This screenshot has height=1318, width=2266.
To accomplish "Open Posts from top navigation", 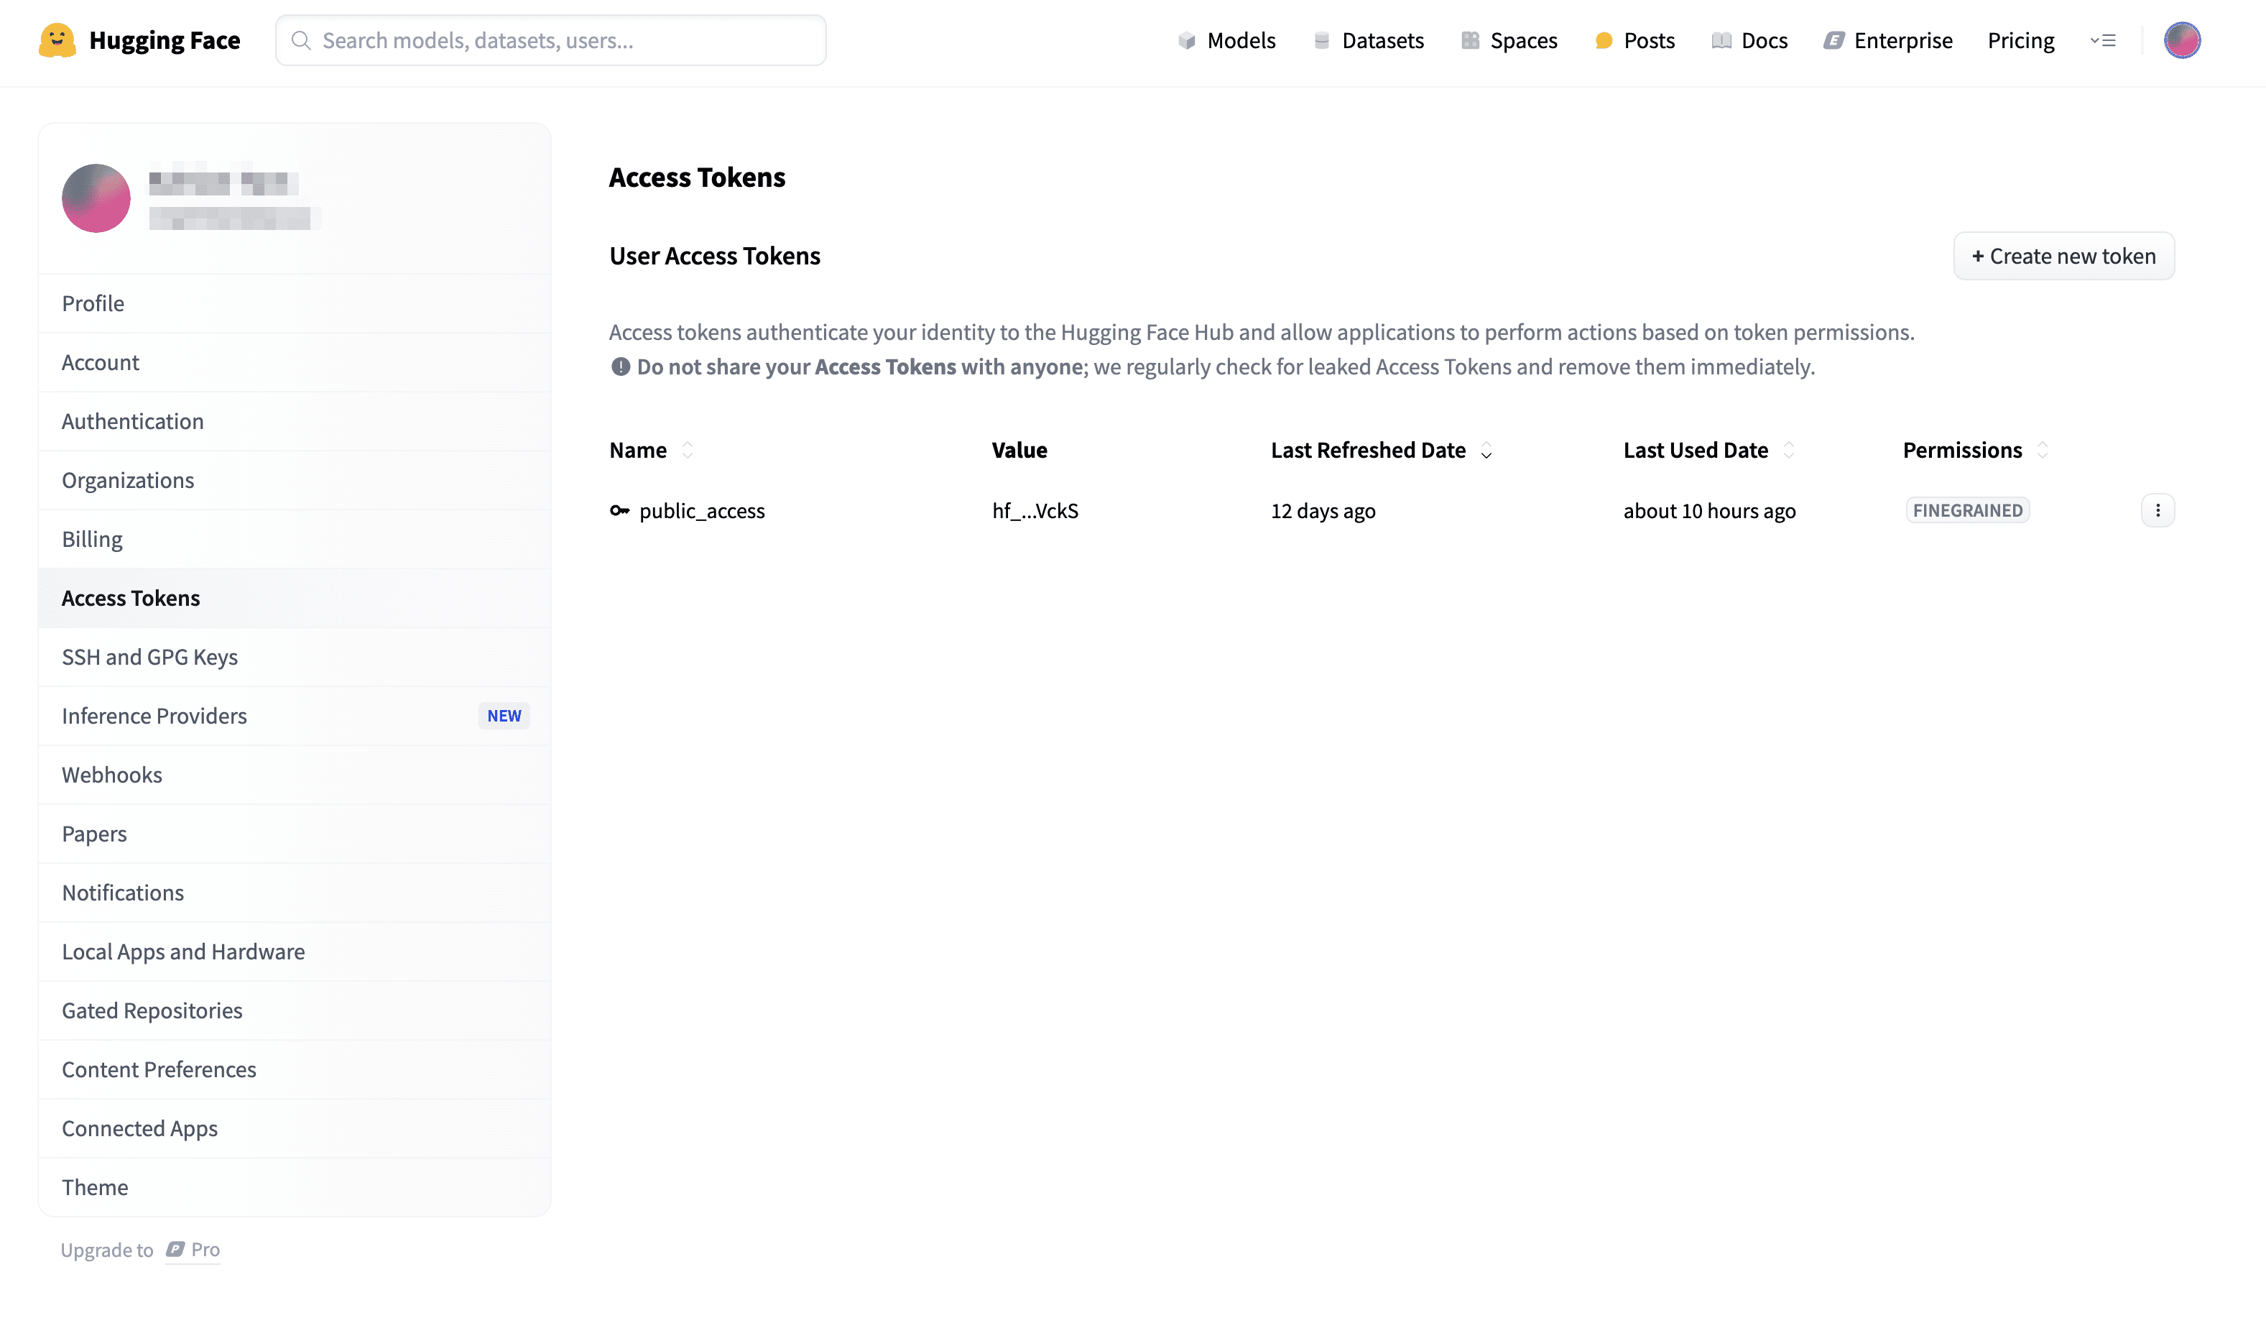I will click(1634, 40).
